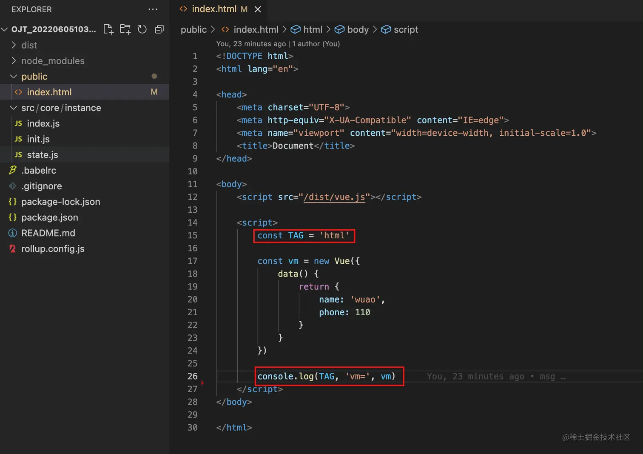Open README.md file

pyautogui.click(x=85, y=233)
